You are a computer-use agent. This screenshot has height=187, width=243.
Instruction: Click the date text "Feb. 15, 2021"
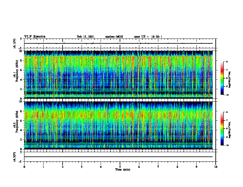[x=86, y=37]
